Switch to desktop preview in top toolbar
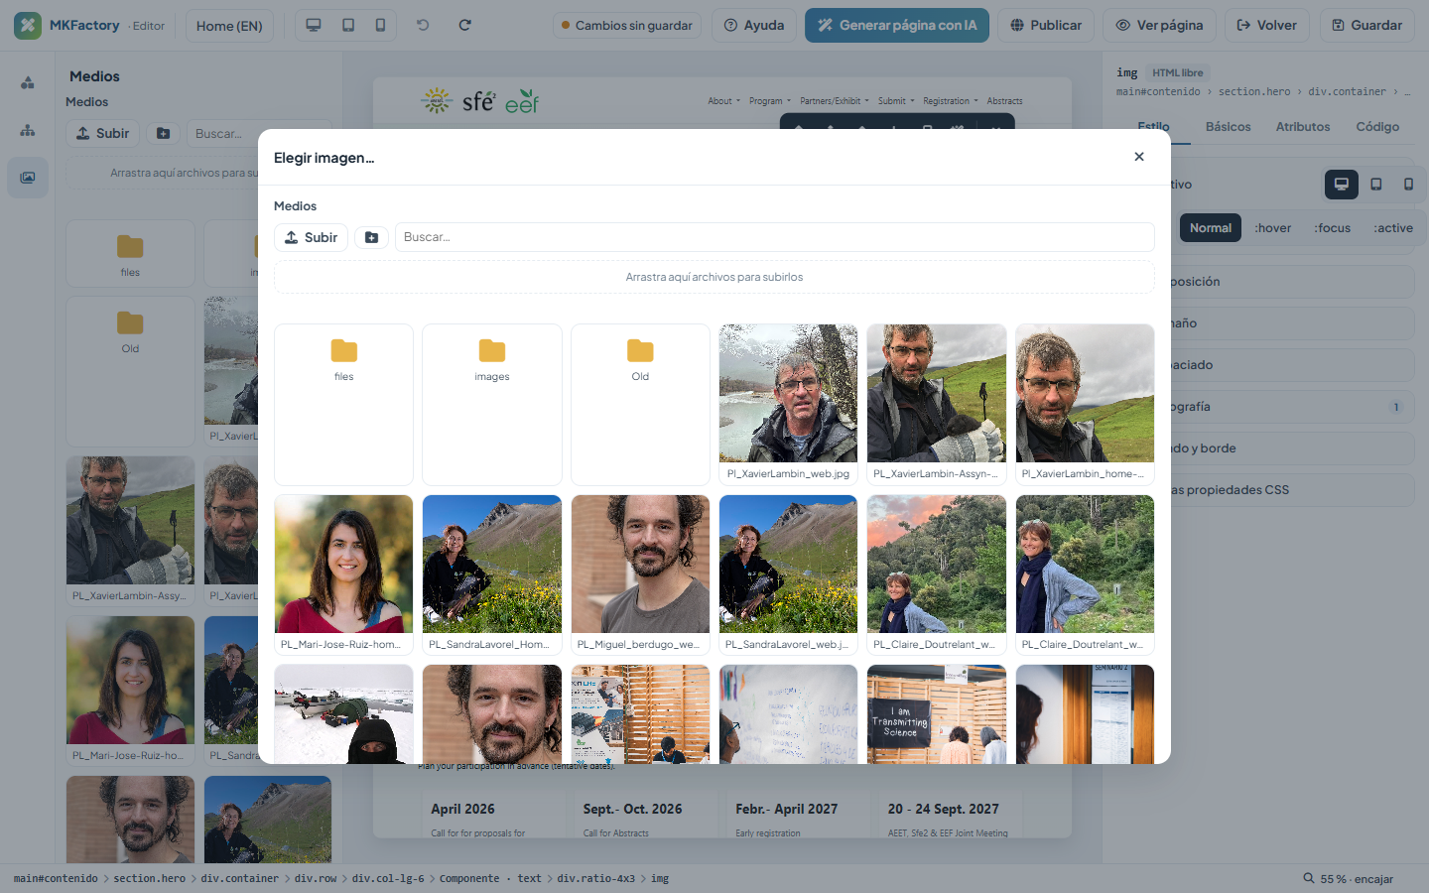 pos(314,25)
